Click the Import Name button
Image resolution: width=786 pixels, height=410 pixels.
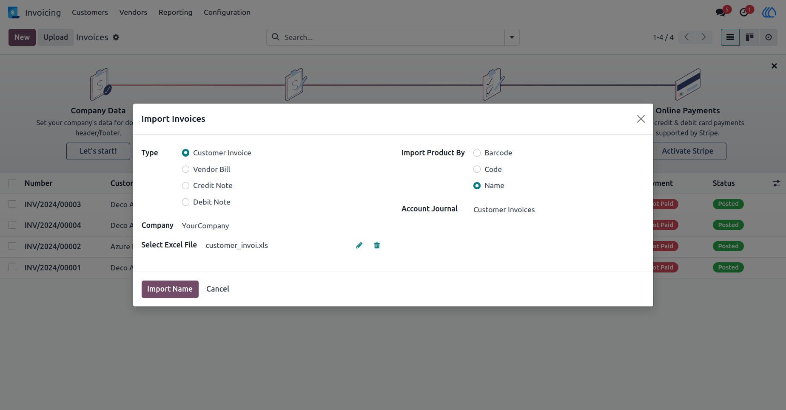click(170, 289)
